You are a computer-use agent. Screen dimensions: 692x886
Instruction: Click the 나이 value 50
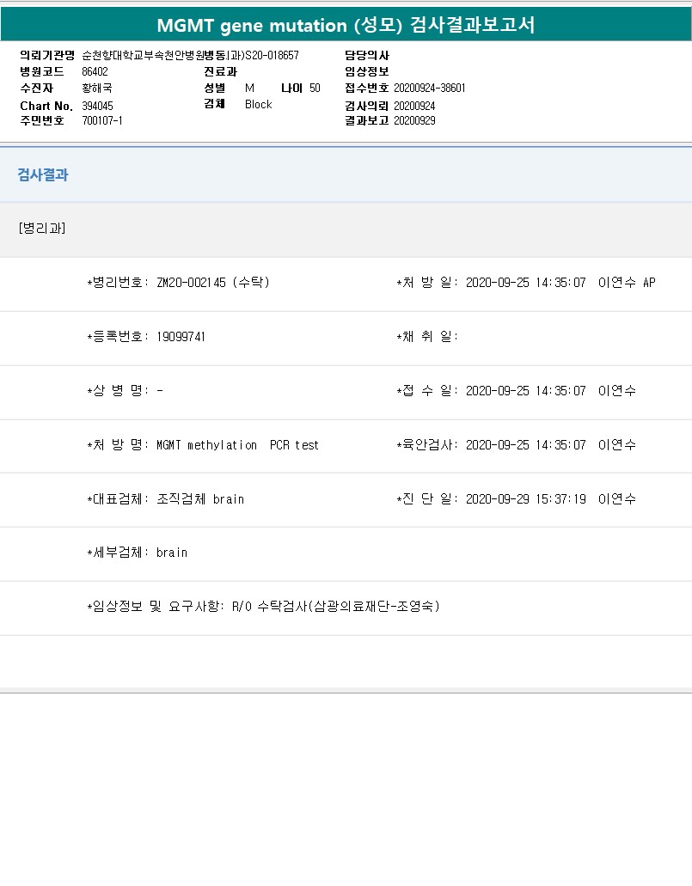[x=315, y=89]
